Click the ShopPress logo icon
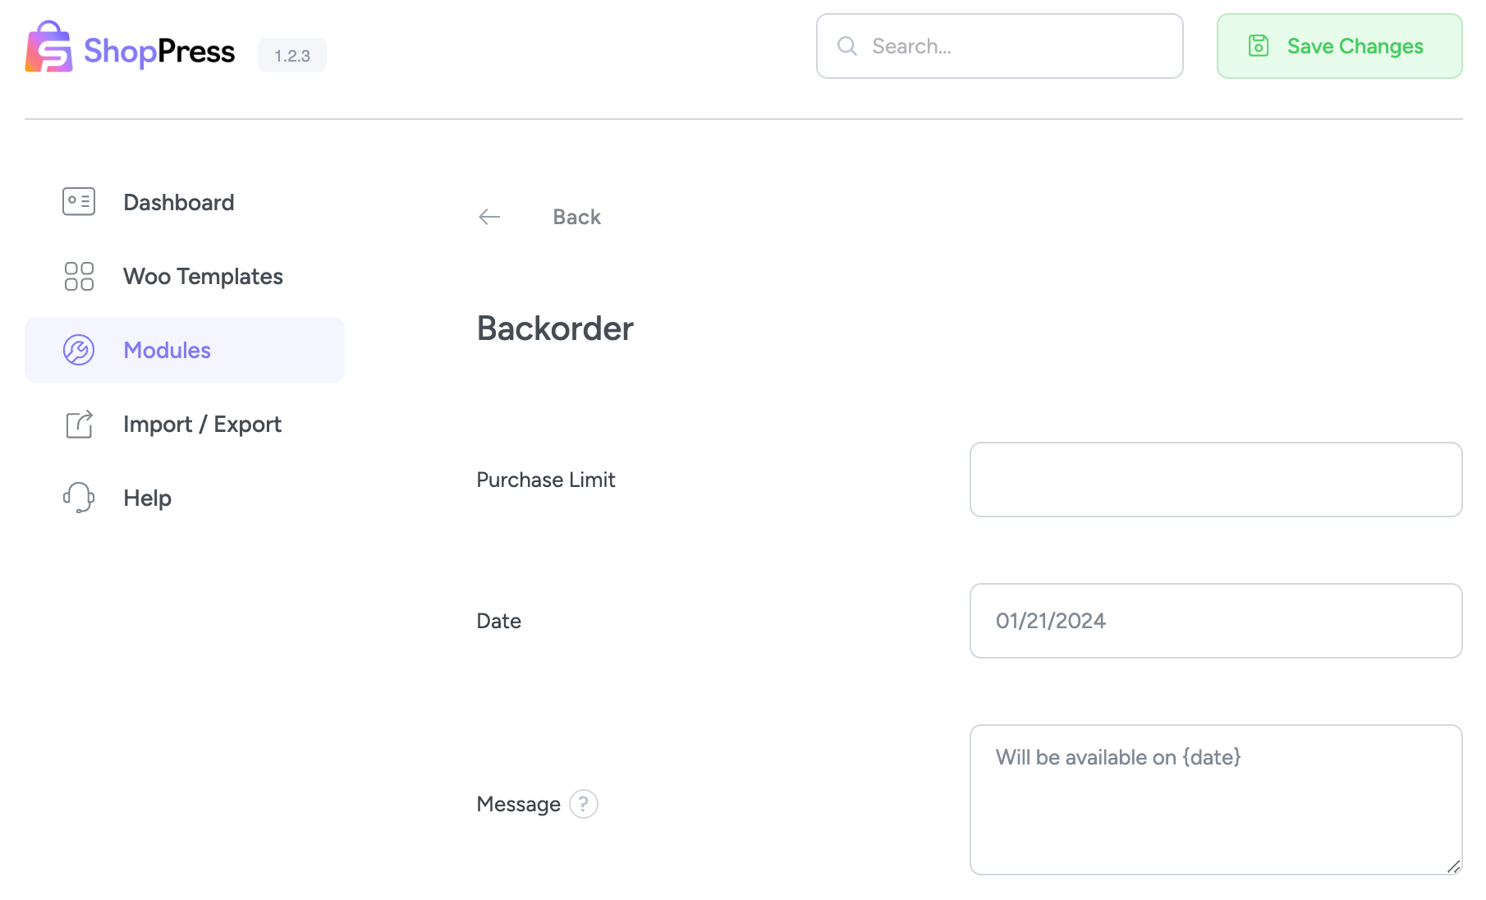The height and width of the screenshot is (900, 1486). pyautogui.click(x=48, y=48)
